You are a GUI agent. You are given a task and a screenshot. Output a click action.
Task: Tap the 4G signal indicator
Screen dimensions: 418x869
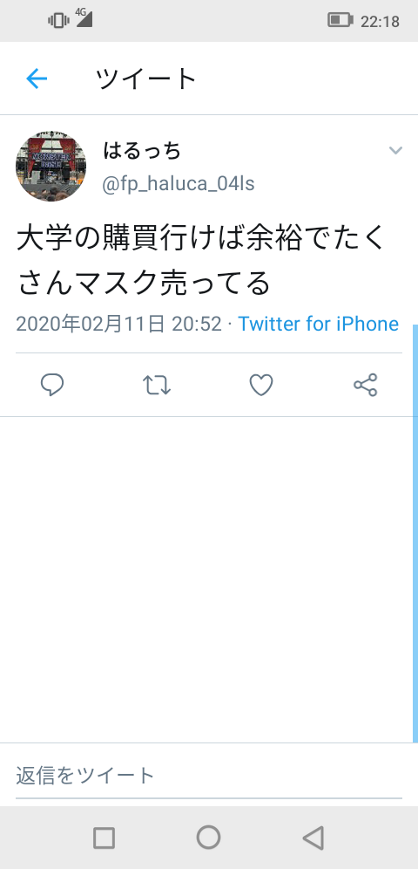tap(84, 17)
